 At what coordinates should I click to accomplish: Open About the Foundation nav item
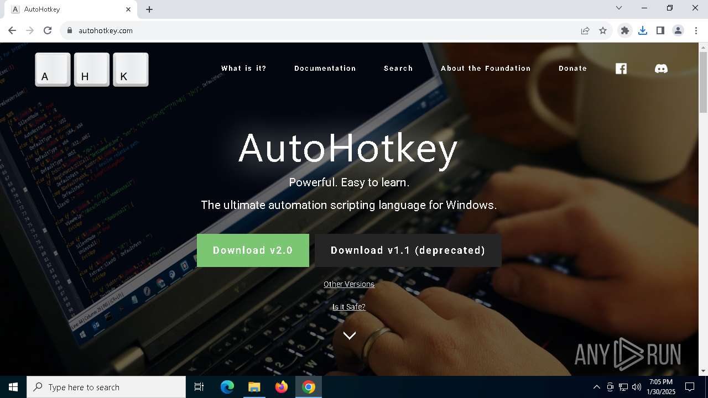pos(486,69)
